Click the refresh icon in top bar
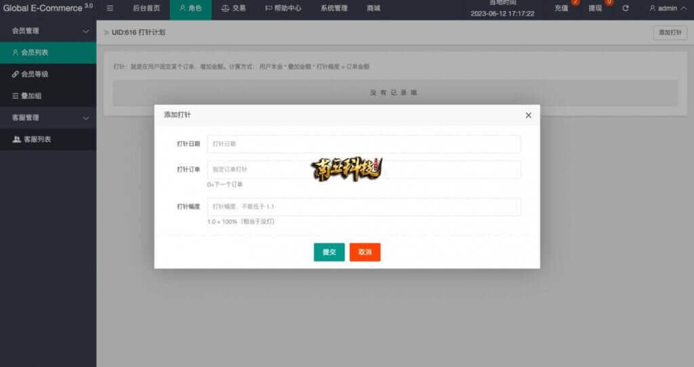 (625, 8)
